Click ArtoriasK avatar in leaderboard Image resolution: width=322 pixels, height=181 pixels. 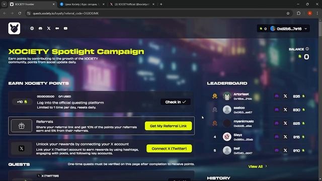point(227,96)
